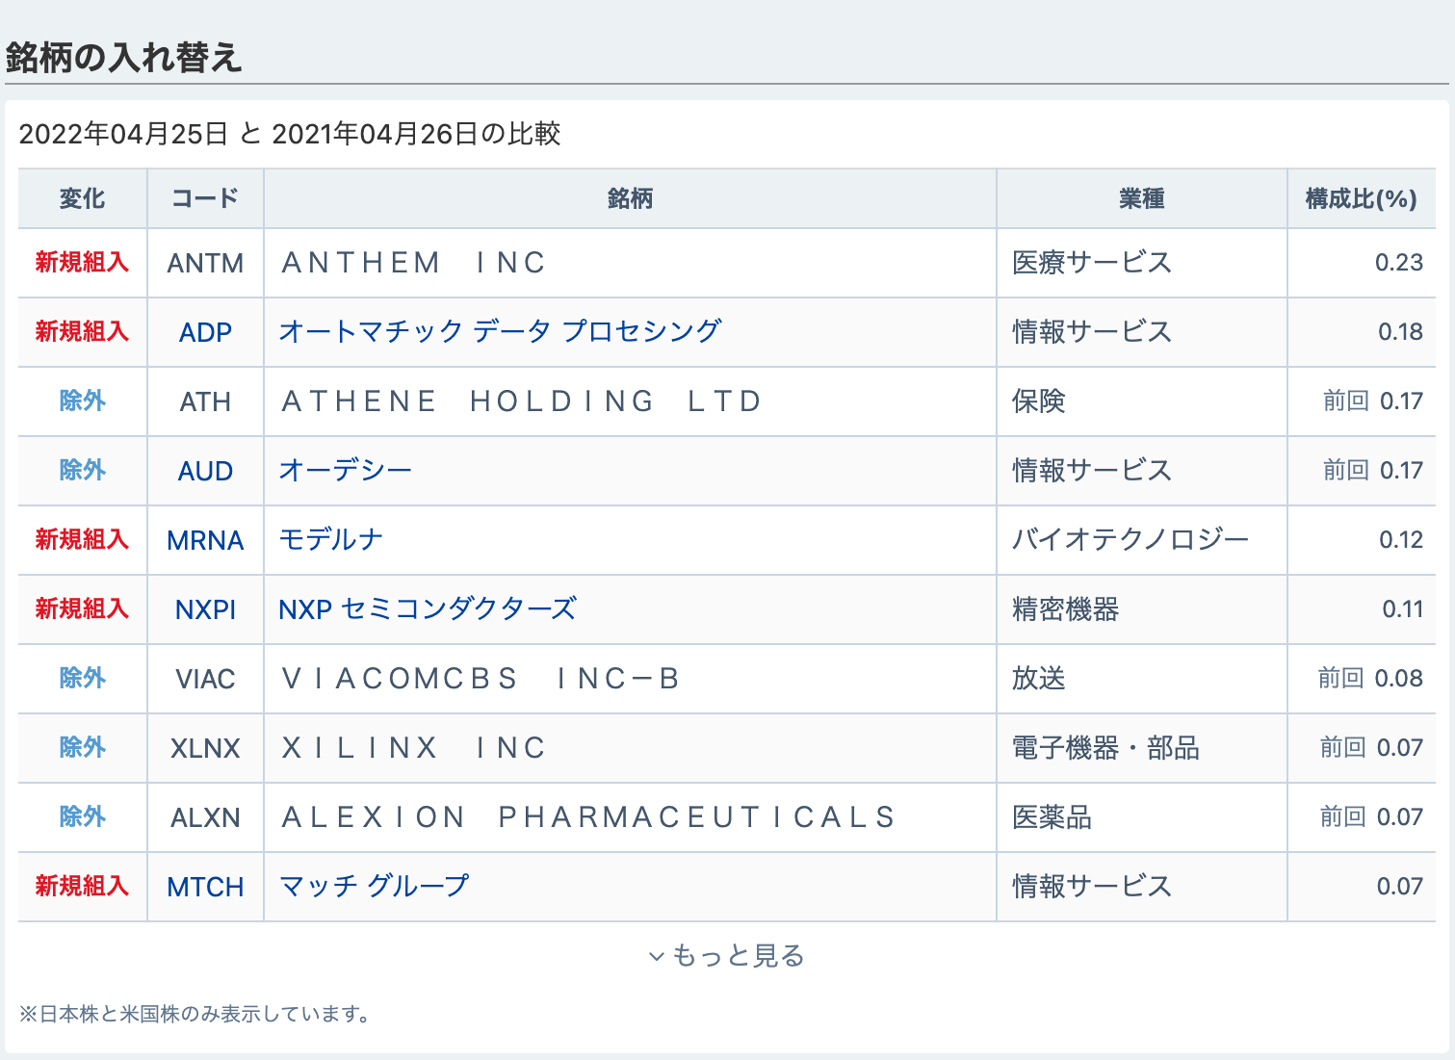Click the MTCH ticker code link

[x=205, y=887]
